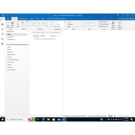Select Inbox under Favorites
The width and height of the screenshot is (135, 135).
tap(17, 34)
